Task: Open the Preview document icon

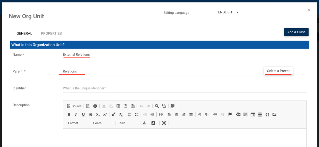Action: tap(88, 106)
